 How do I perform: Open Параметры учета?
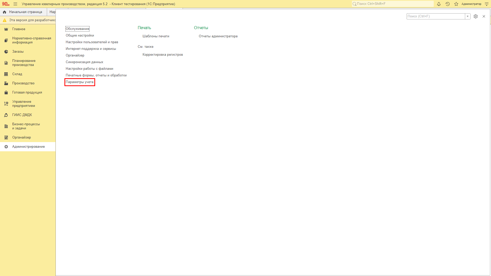click(80, 82)
